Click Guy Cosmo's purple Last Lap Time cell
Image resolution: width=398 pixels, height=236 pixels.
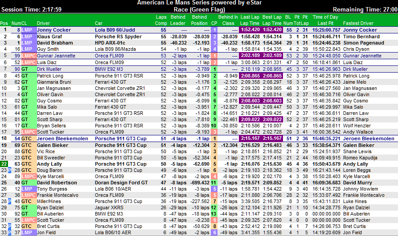click(250, 101)
